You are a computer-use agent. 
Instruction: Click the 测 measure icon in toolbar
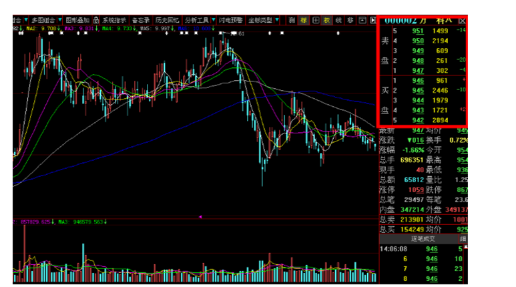click(x=292, y=20)
